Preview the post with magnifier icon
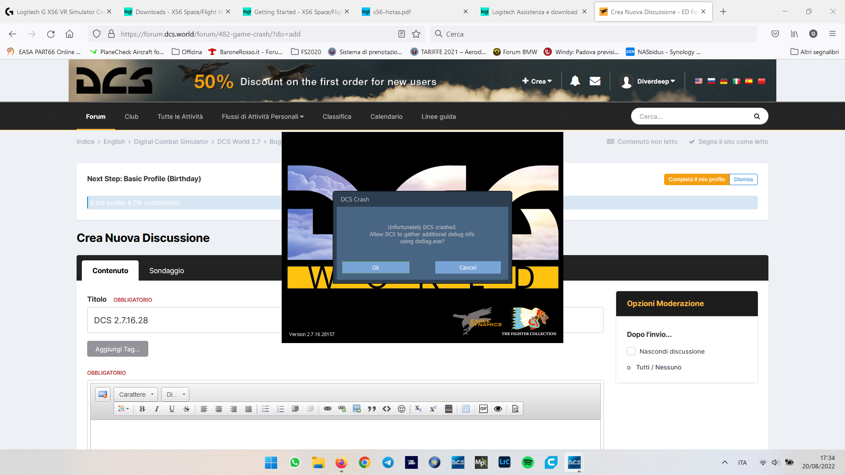Image resolution: width=845 pixels, height=475 pixels. [x=515, y=409]
